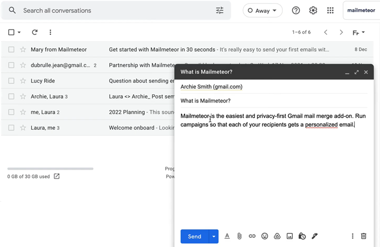Click the storage usage bar
380x247 pixels.
click(x=50, y=168)
